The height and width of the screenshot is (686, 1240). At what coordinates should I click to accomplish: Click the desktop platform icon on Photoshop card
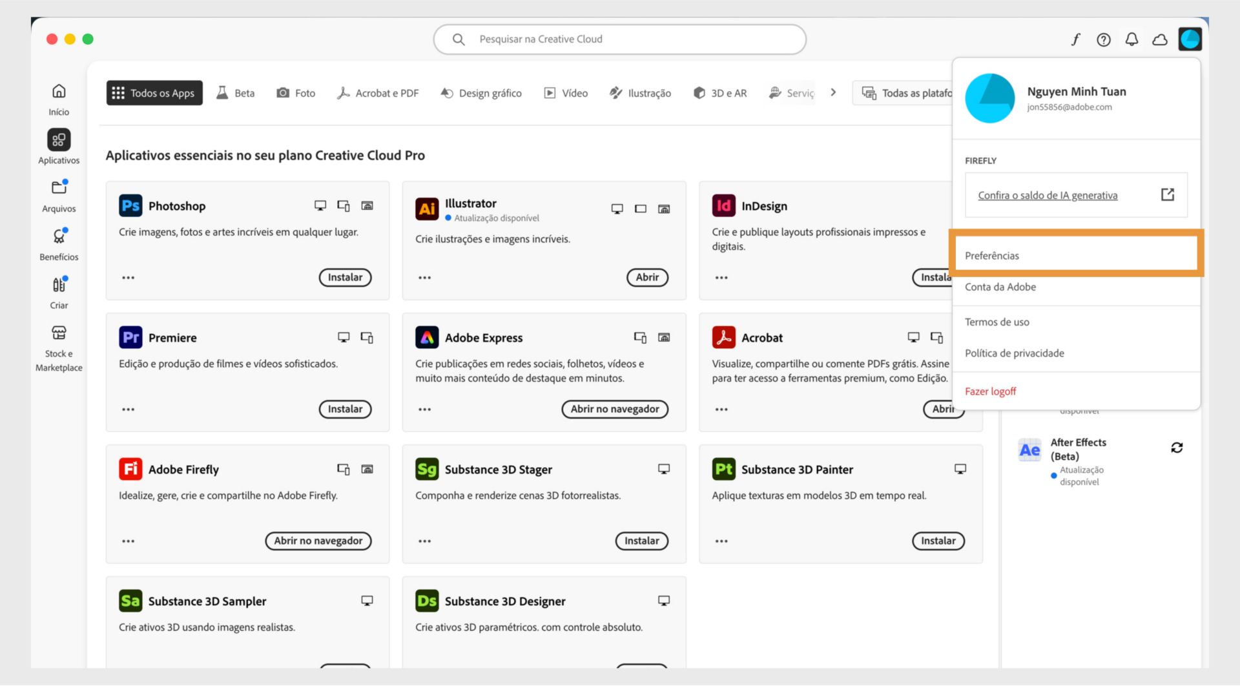click(320, 205)
